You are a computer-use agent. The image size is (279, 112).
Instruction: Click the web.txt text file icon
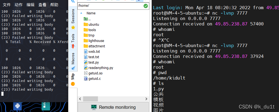[x=86, y=52]
